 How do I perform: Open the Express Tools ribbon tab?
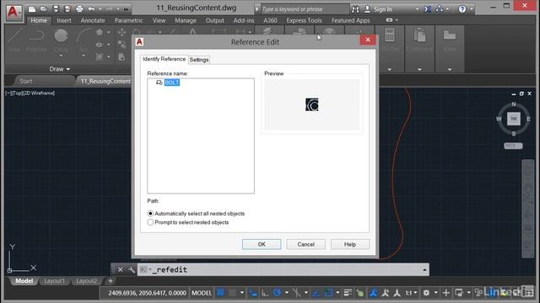304,20
